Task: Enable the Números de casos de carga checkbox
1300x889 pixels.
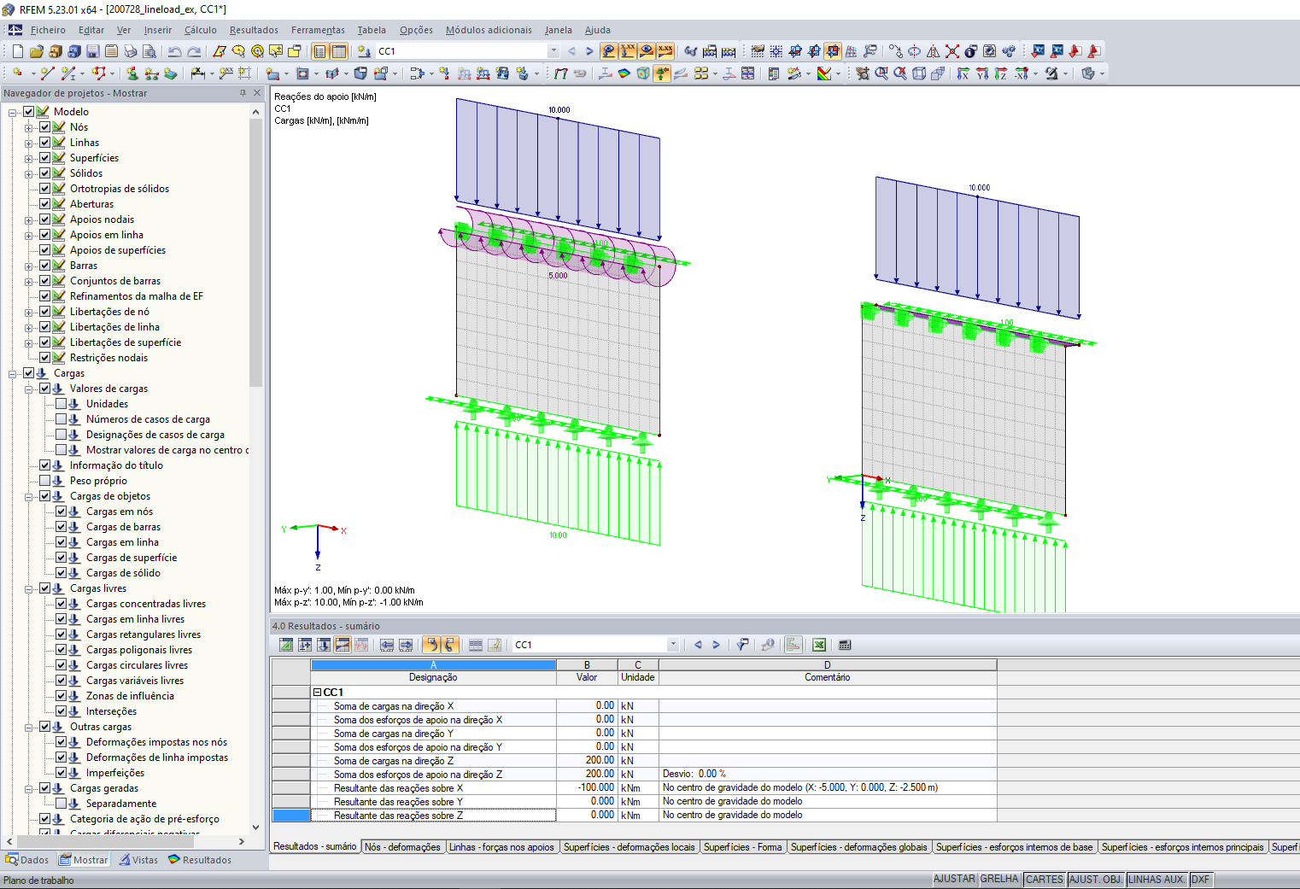Action: 61,419
